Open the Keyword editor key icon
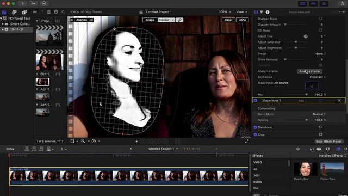Viewport: 348px width, 196px height. click(33, 4)
